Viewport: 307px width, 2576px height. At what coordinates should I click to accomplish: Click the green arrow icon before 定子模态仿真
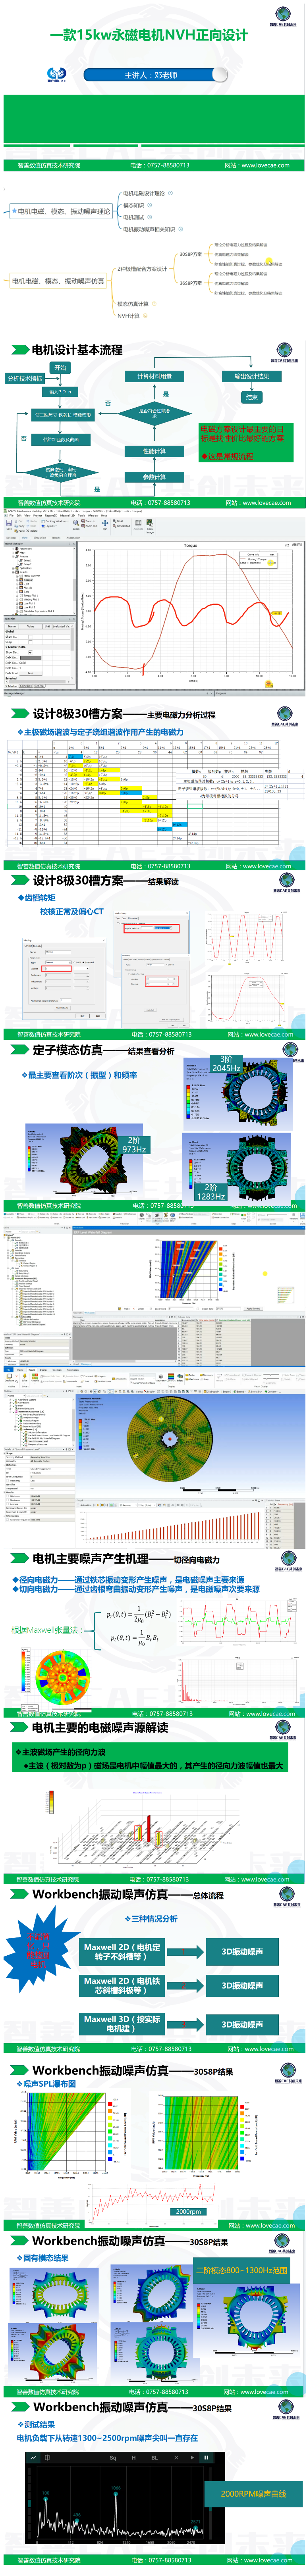[x=18, y=1050]
